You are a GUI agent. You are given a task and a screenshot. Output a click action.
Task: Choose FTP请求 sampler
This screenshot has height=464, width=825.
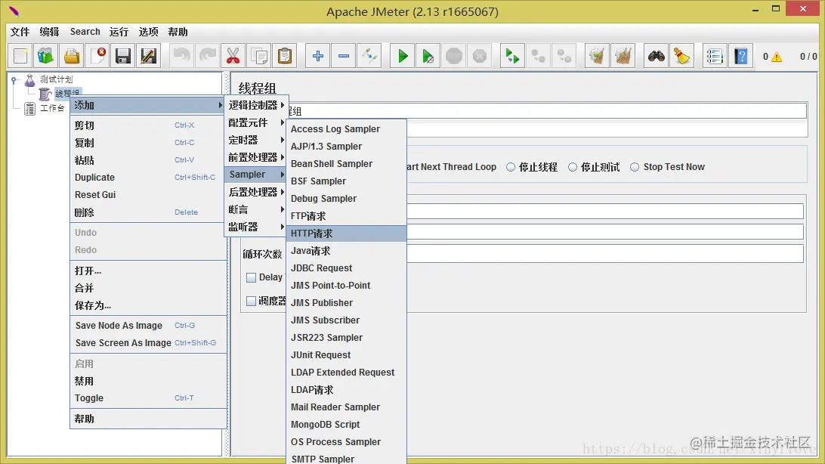tap(346, 215)
